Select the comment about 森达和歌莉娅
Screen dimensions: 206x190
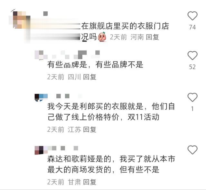pyautogui.click(x=111, y=164)
